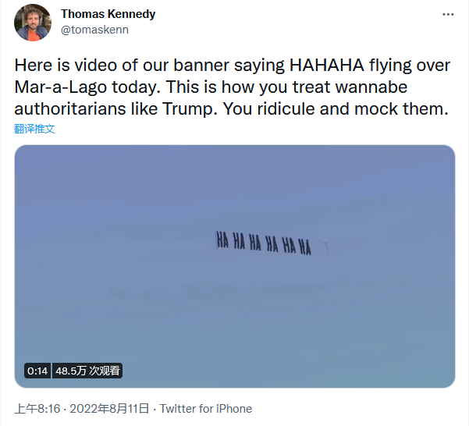
Task: Click the 0:14 video duration badge
Action: tap(37, 371)
